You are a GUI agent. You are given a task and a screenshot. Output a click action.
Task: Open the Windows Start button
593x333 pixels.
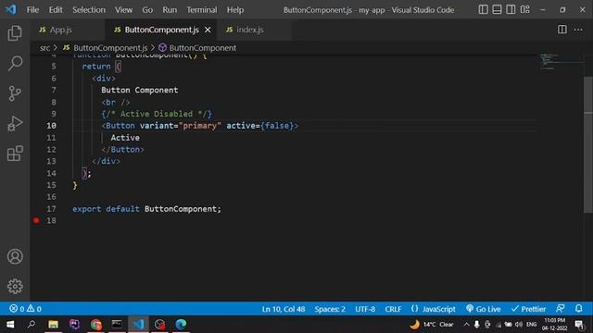[x=10, y=325]
